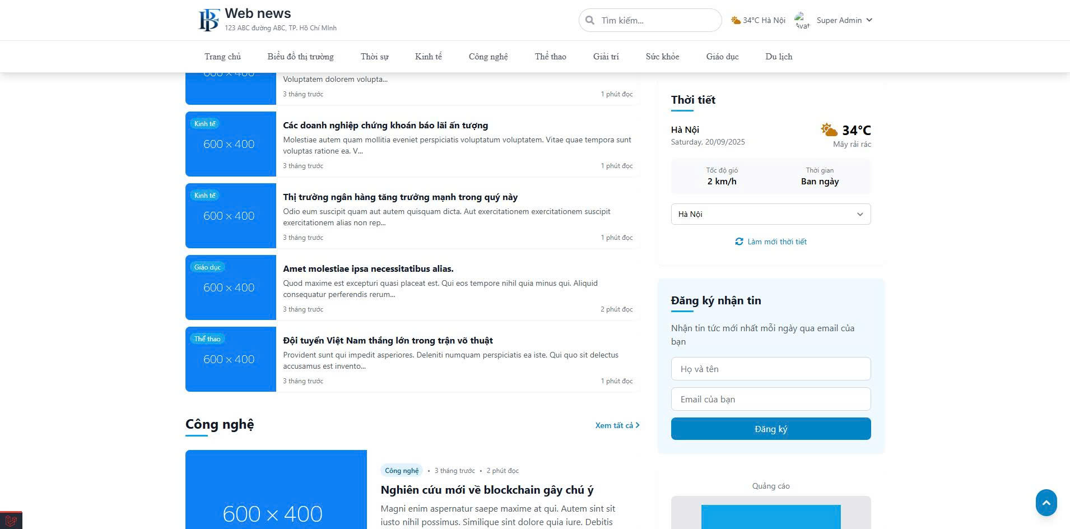Click the Web news logo icon
Viewport: 1070px width, 529px height.
pos(208,20)
